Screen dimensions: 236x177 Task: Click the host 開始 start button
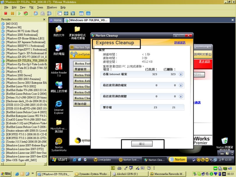click(x=6, y=174)
